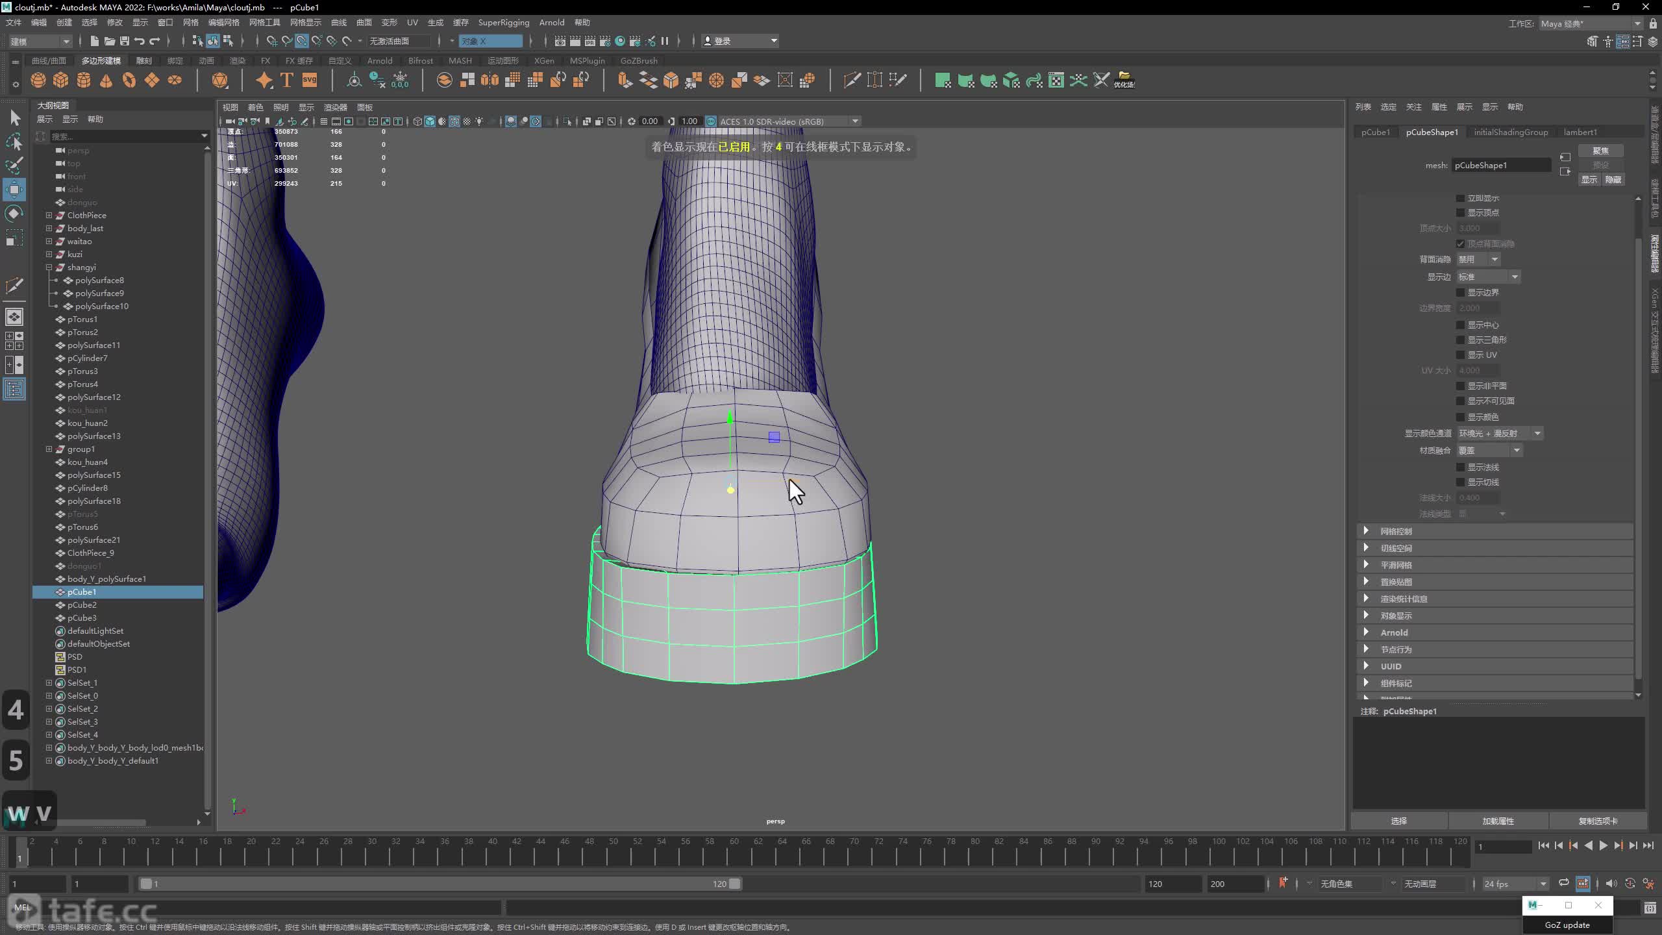This screenshot has width=1662, height=935.
Task: Click the Save scene icon
Action: (125, 41)
